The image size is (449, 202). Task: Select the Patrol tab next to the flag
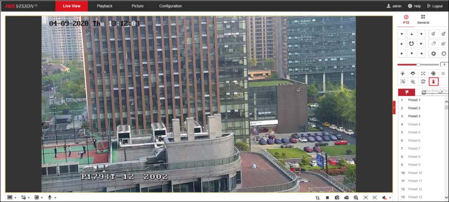tap(423, 92)
